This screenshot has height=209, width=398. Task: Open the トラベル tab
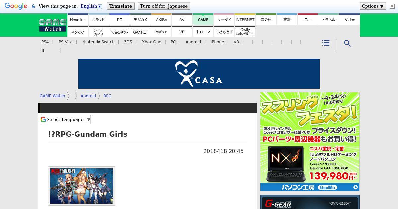tap(329, 20)
